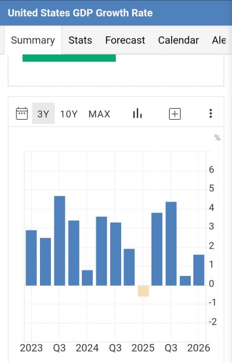Image resolution: width=232 pixels, height=363 pixels.
Task: Open the three-dot chart options menu
Action: (210, 114)
